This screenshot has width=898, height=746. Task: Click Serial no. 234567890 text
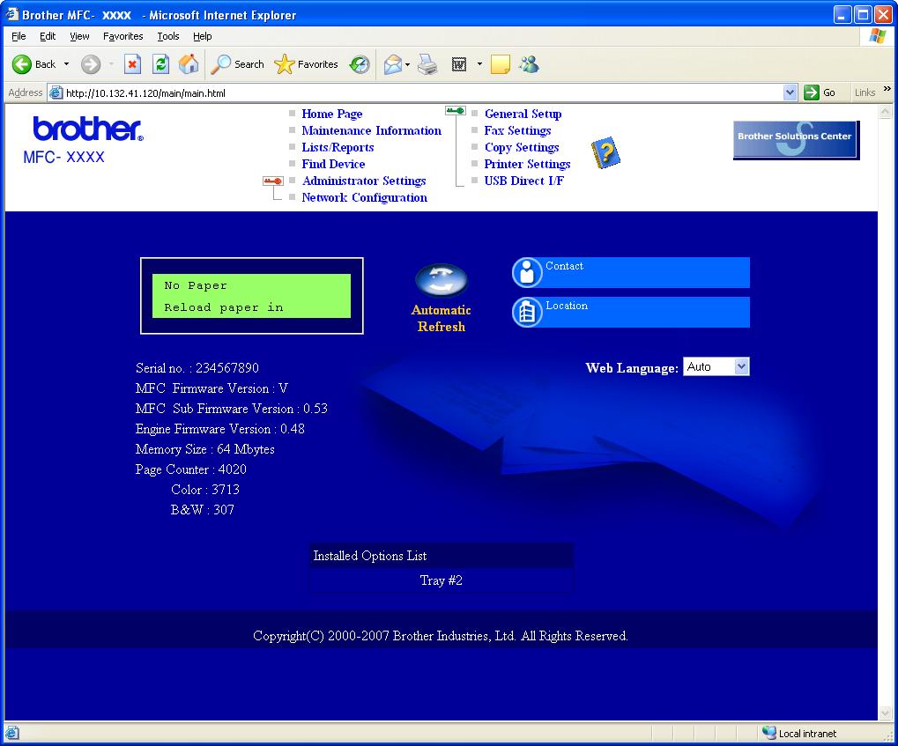(197, 368)
